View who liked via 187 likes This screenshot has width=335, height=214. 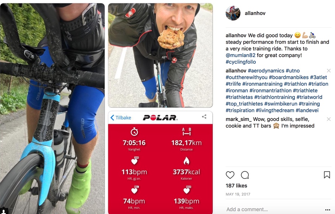(236, 186)
